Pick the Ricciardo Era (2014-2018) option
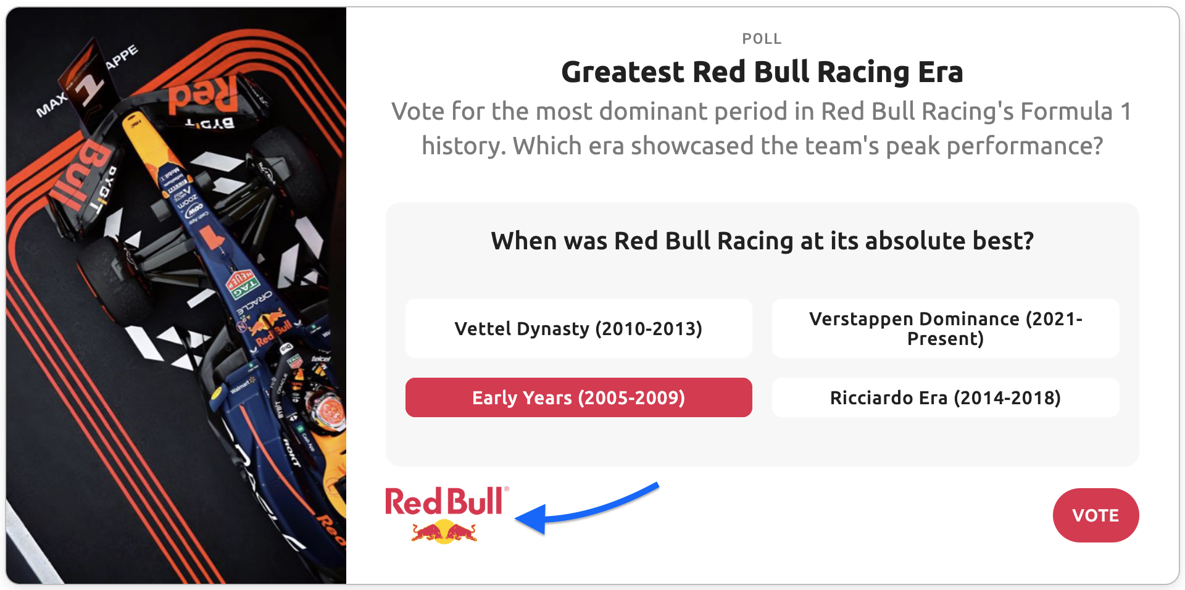The height and width of the screenshot is (590, 1185). pyautogui.click(x=945, y=397)
